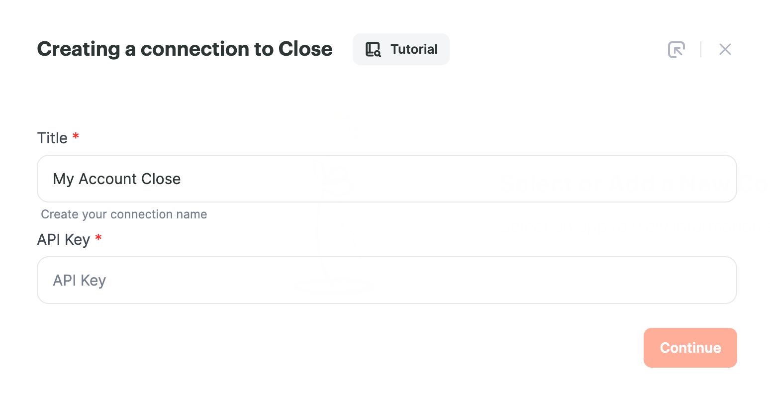Click the red asterisk beside API Key
The width and height of the screenshot is (770, 401).
98,237
